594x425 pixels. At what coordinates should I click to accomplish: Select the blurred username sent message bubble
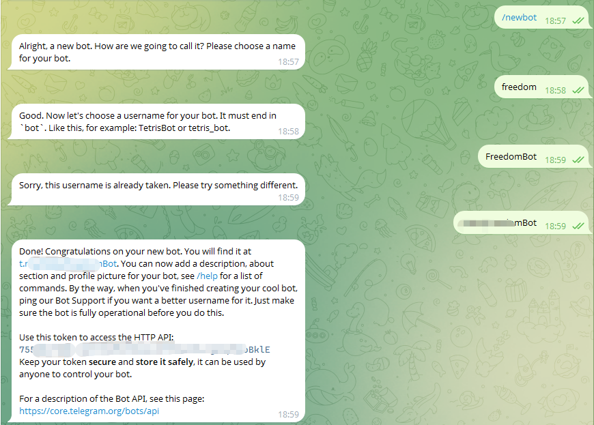point(497,223)
